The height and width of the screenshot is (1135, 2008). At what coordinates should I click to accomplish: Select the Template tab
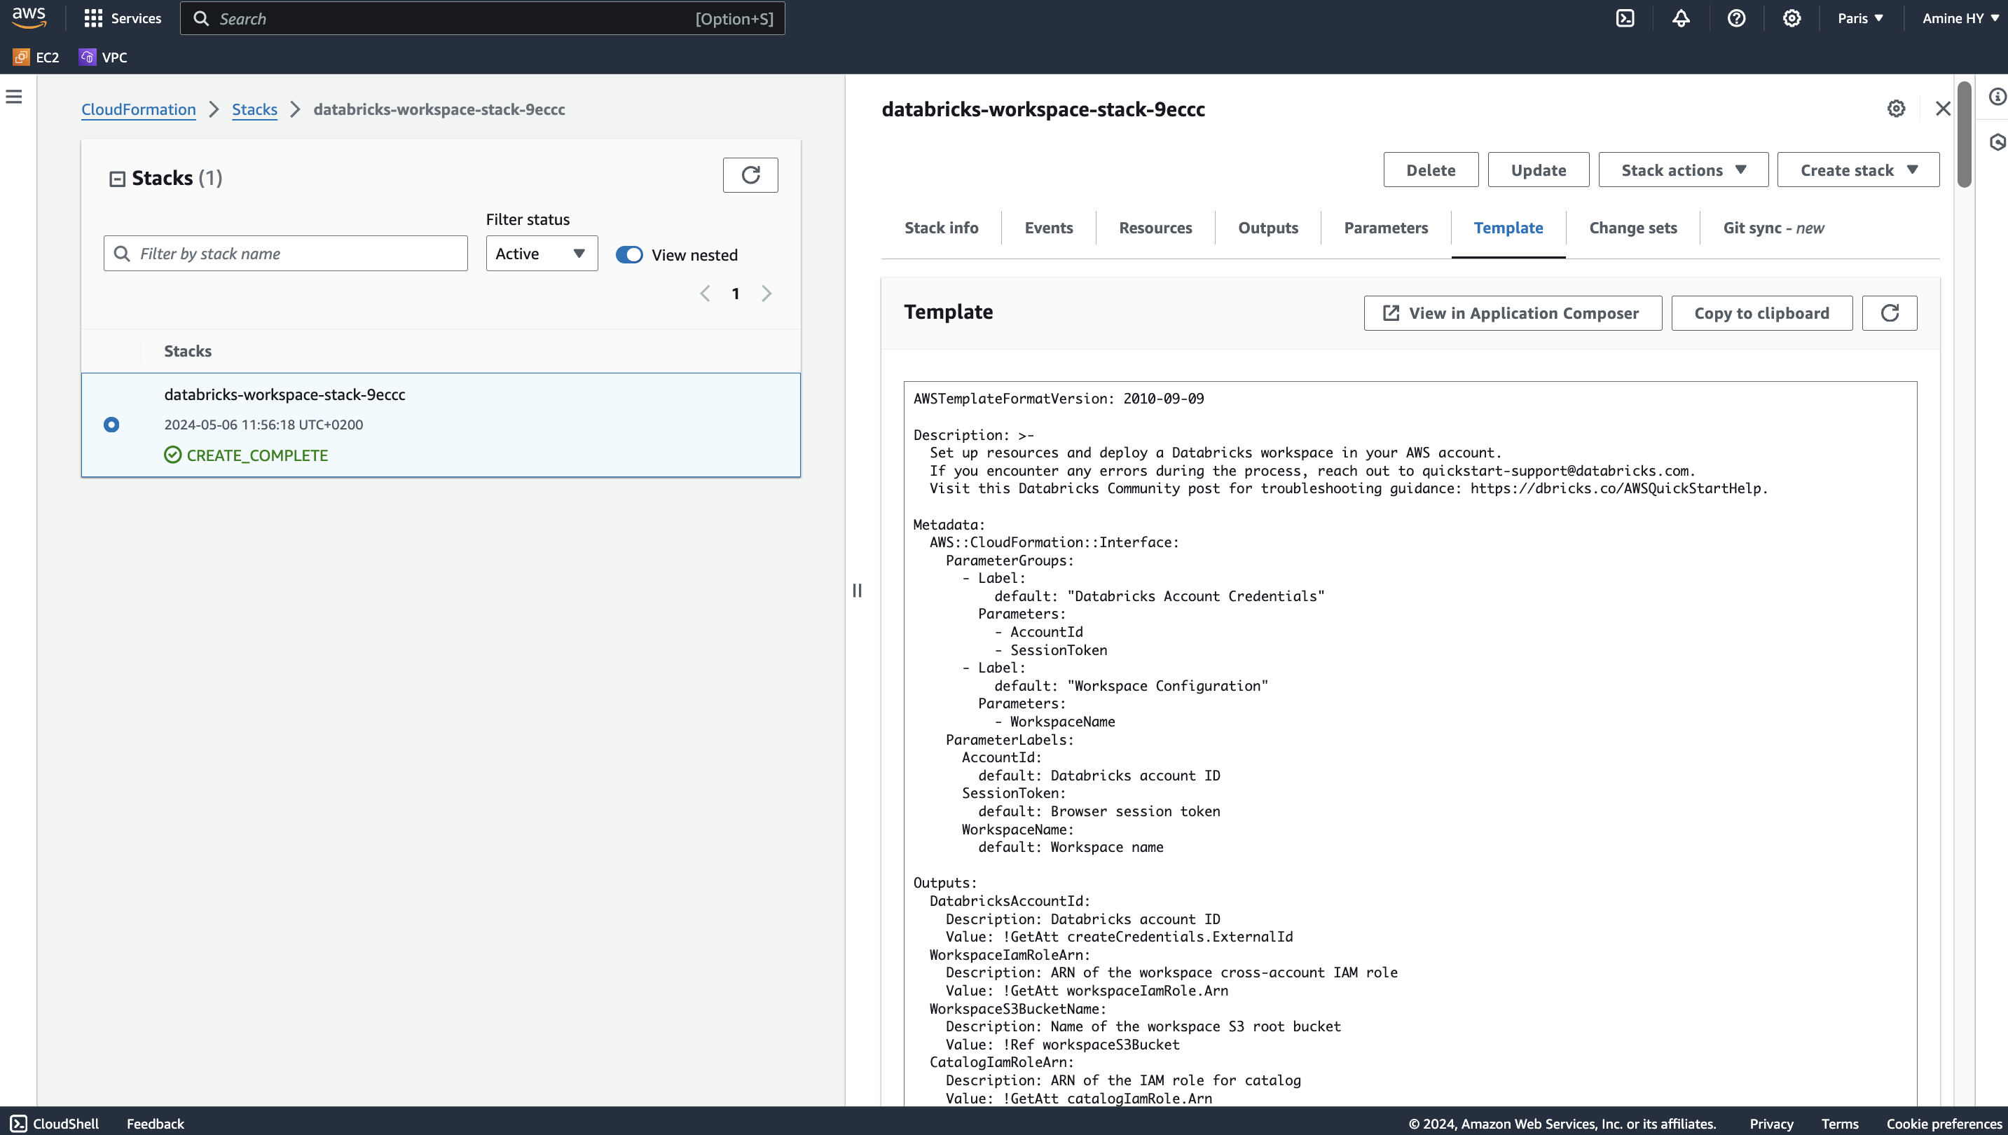(x=1508, y=228)
